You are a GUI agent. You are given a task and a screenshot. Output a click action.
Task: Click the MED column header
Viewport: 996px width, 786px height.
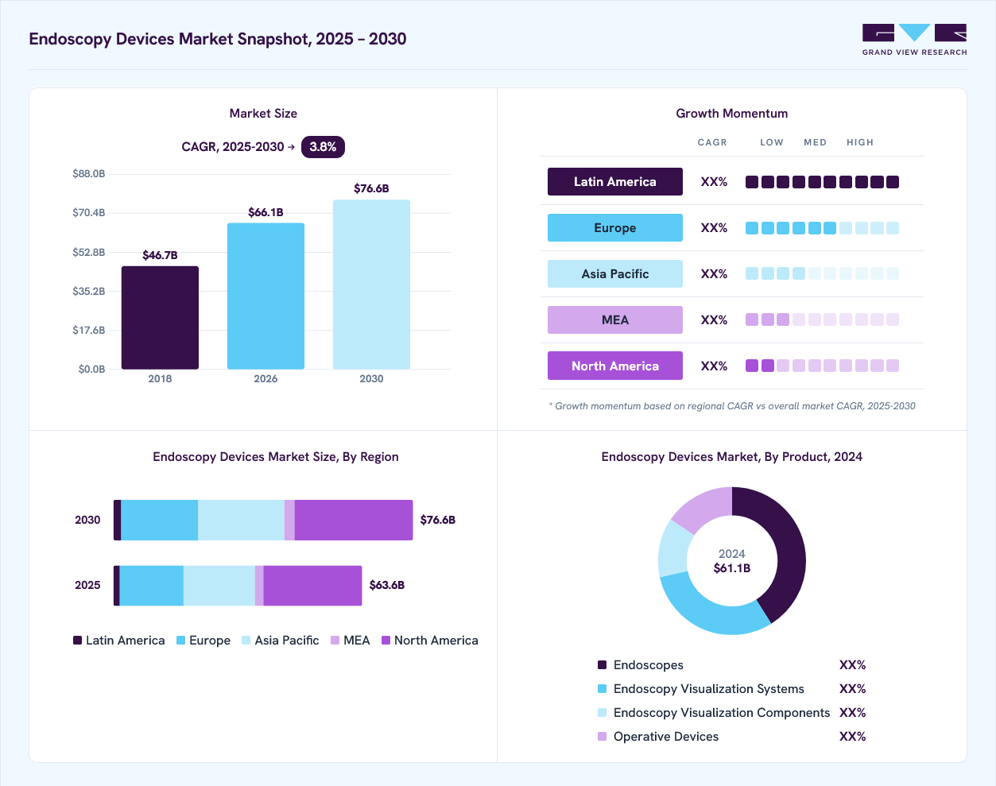(815, 142)
